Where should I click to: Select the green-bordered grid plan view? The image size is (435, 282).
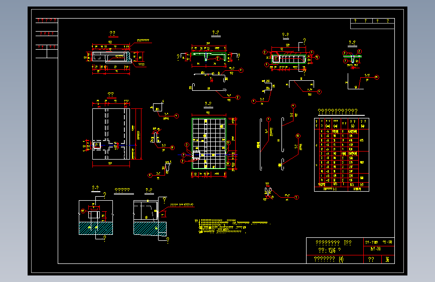[209, 144]
